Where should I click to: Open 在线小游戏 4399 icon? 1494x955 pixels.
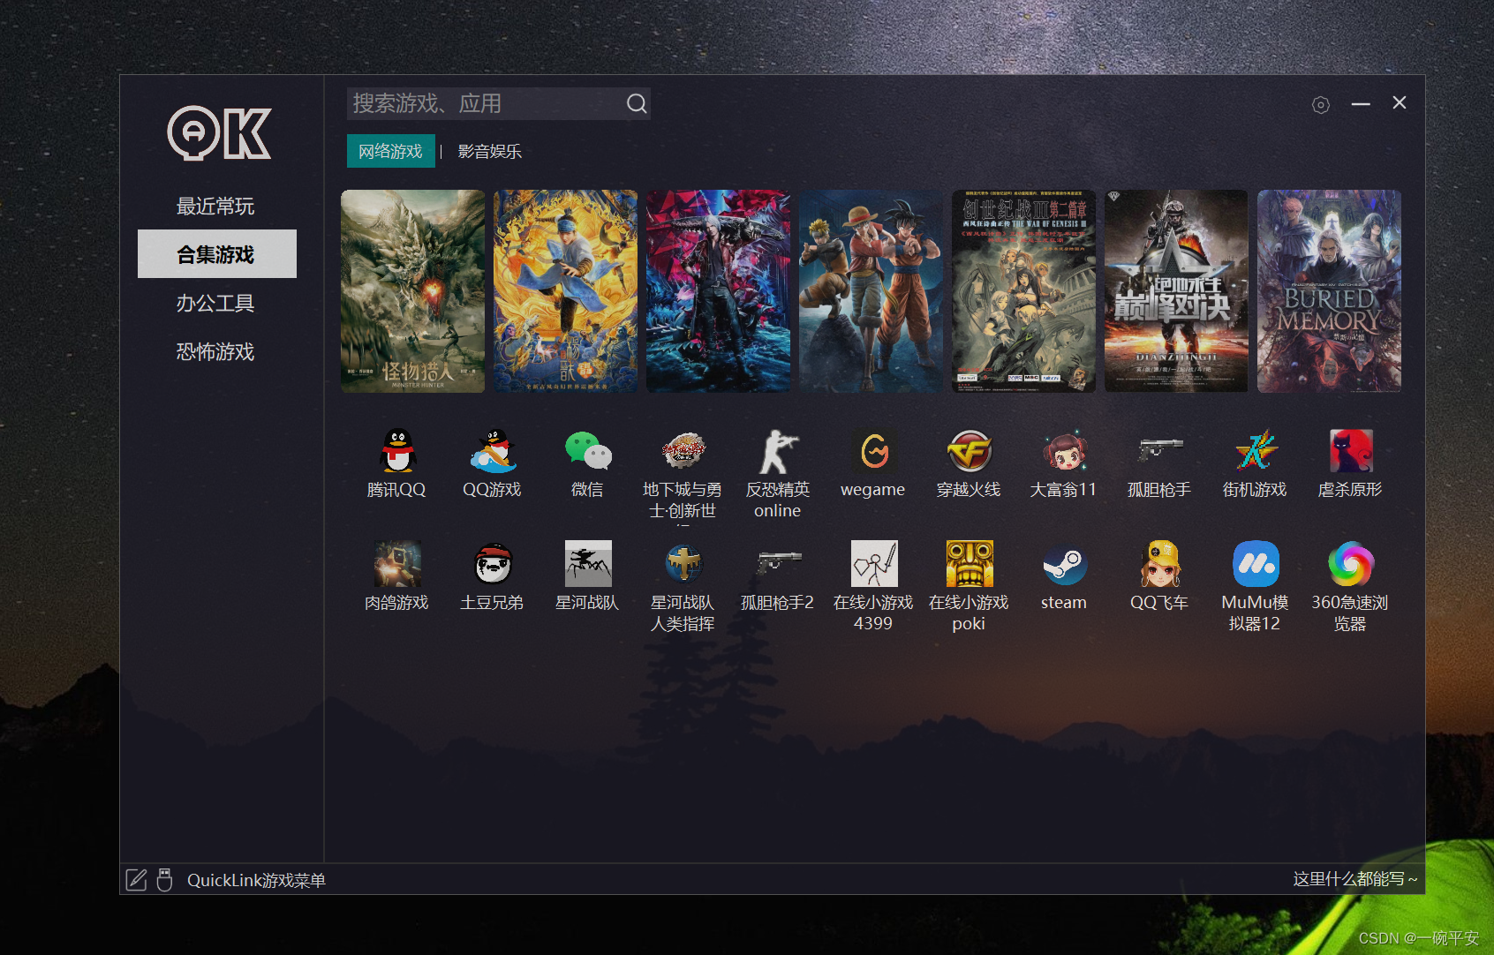point(874,564)
